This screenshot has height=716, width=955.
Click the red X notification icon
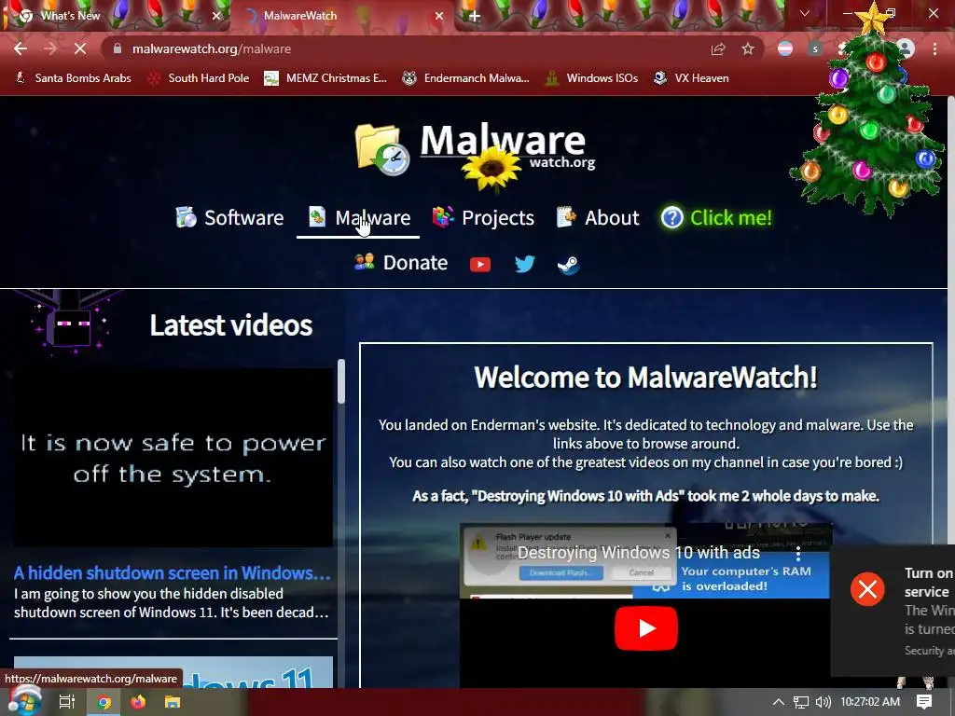pos(867,589)
